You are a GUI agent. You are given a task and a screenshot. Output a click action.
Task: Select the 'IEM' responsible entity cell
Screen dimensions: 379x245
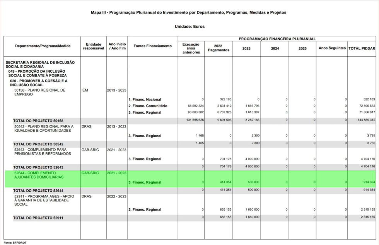tap(85, 90)
